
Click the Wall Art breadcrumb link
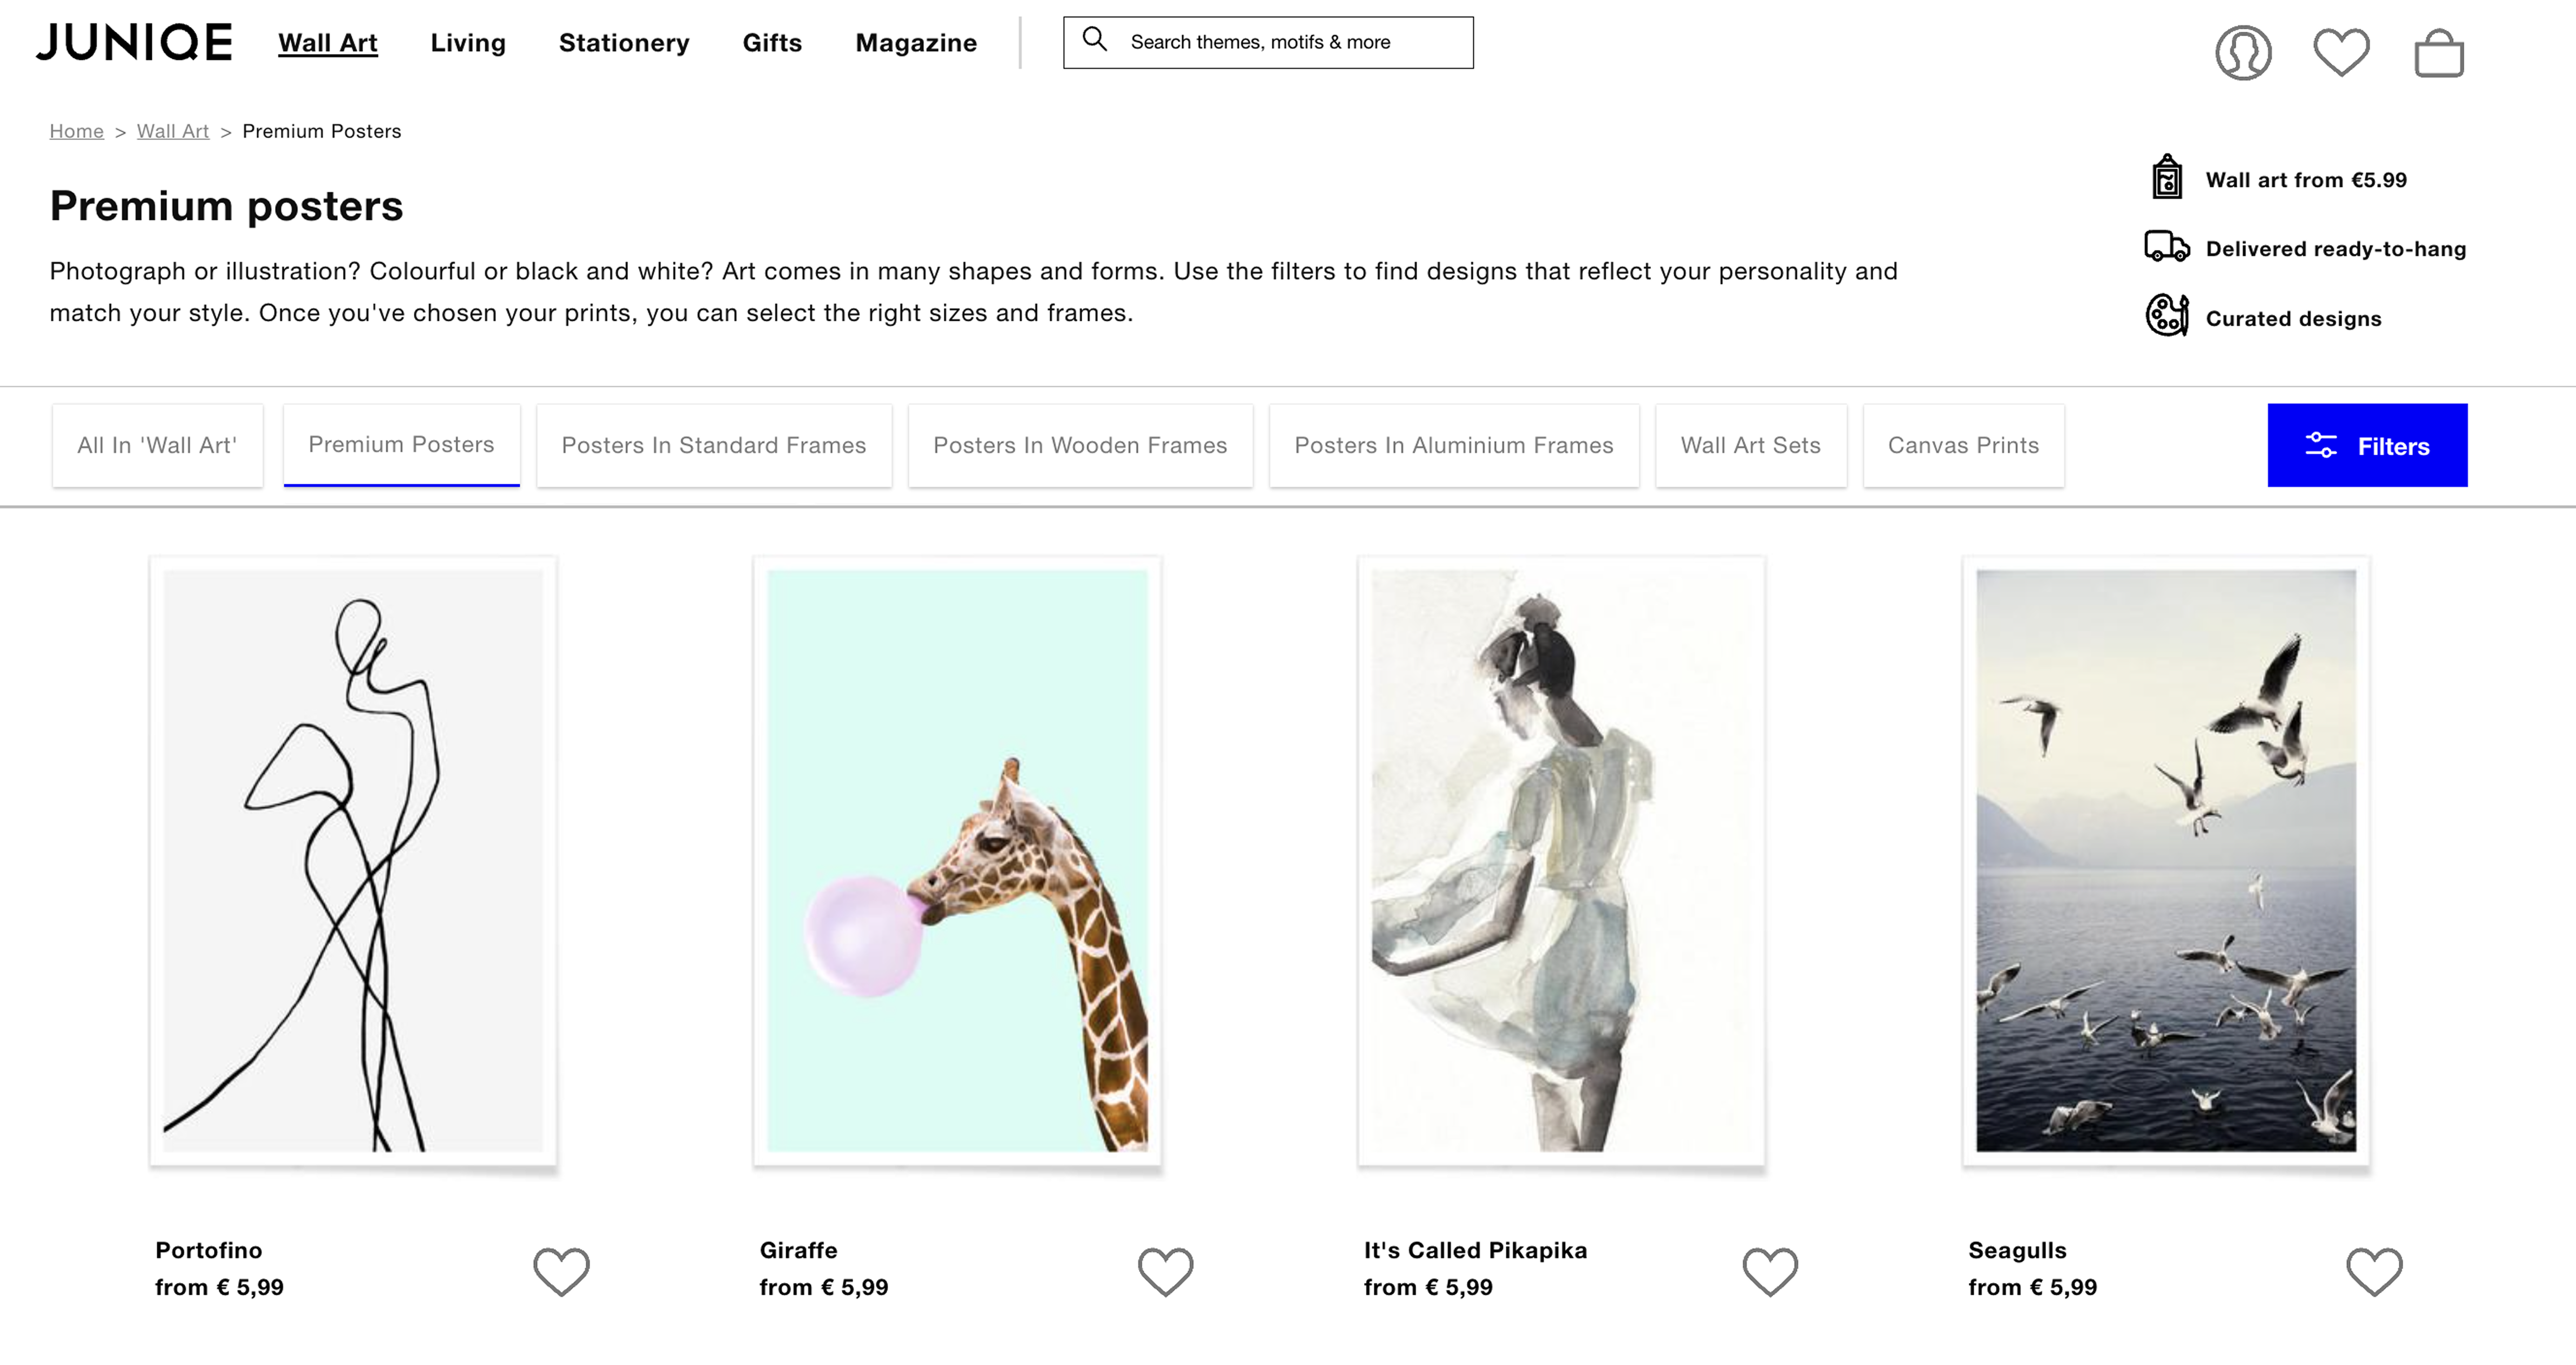click(x=172, y=131)
